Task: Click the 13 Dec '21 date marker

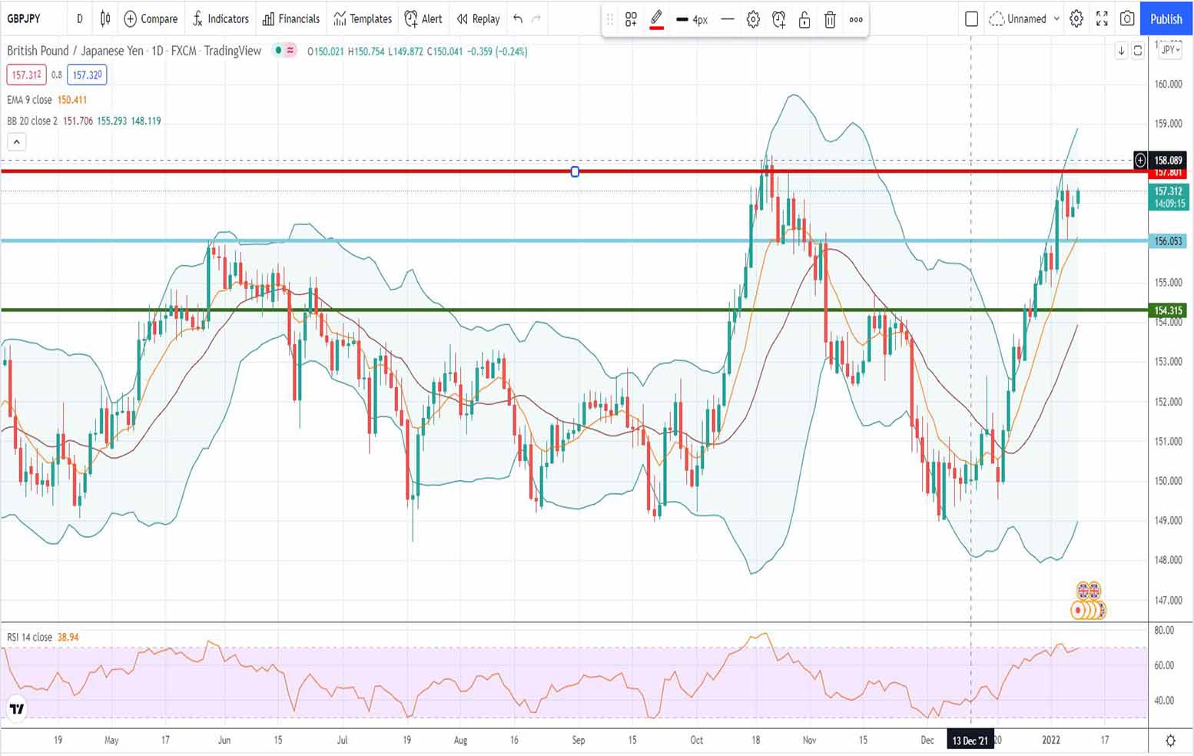Action: click(971, 740)
